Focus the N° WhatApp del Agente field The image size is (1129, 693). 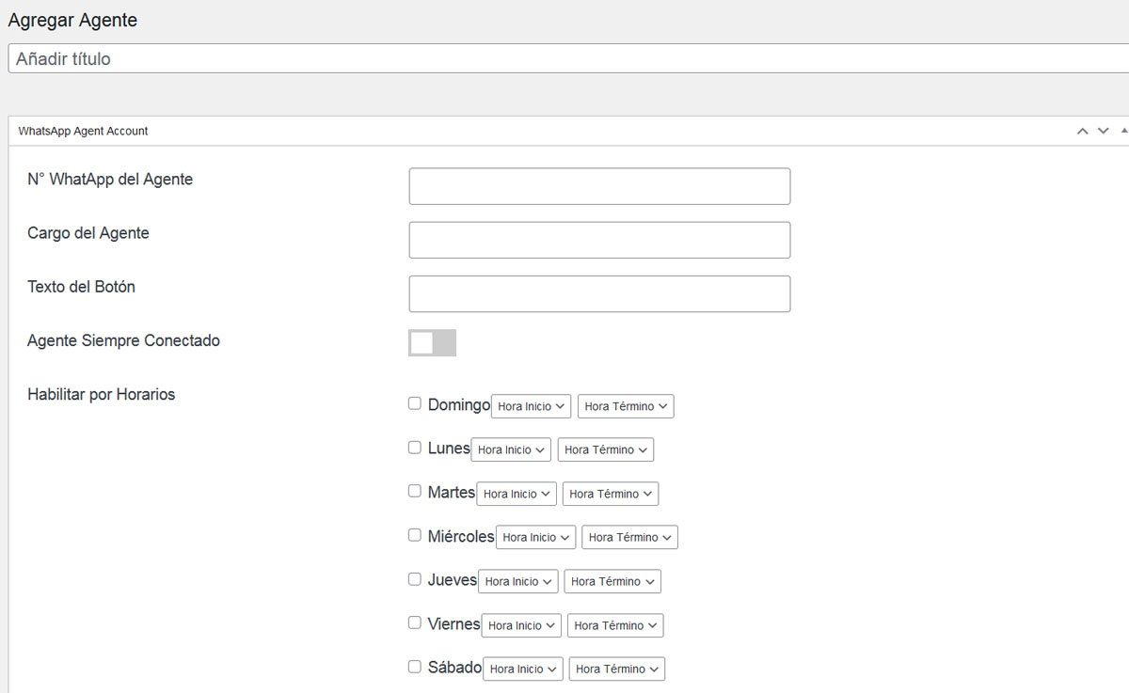pyautogui.click(x=599, y=186)
